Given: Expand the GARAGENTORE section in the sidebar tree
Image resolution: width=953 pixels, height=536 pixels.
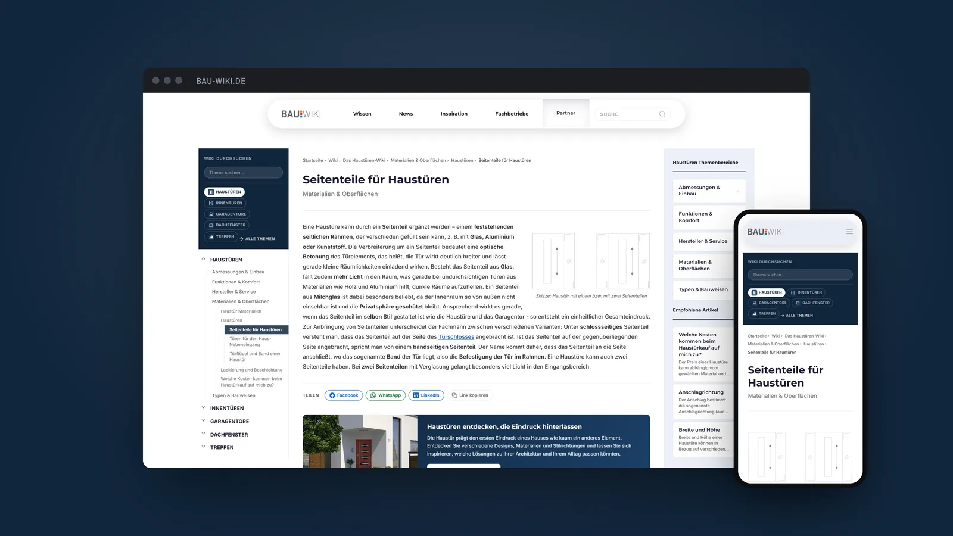Looking at the screenshot, I should [203, 421].
